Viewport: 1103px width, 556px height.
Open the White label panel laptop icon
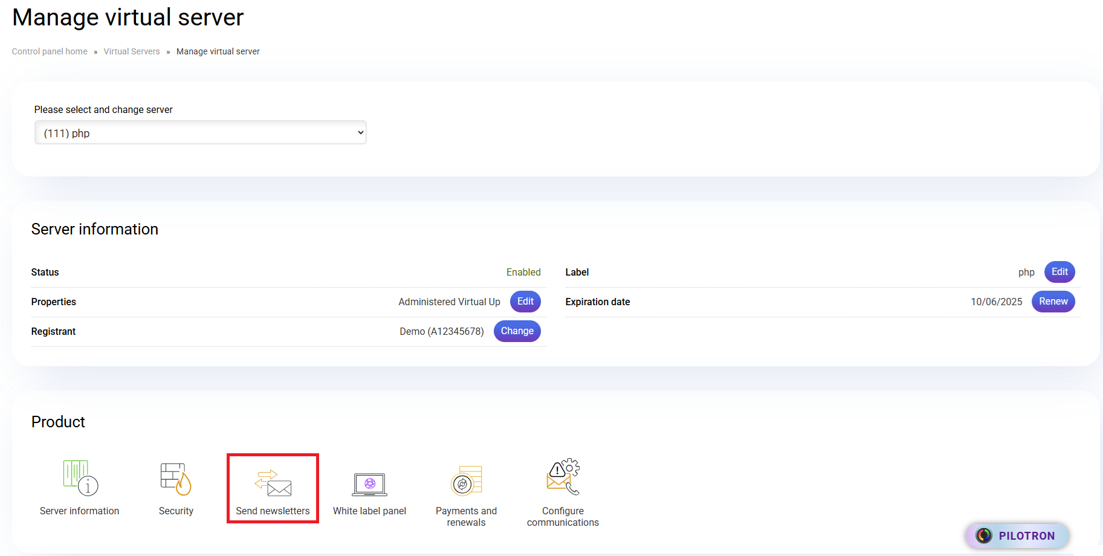click(x=369, y=484)
